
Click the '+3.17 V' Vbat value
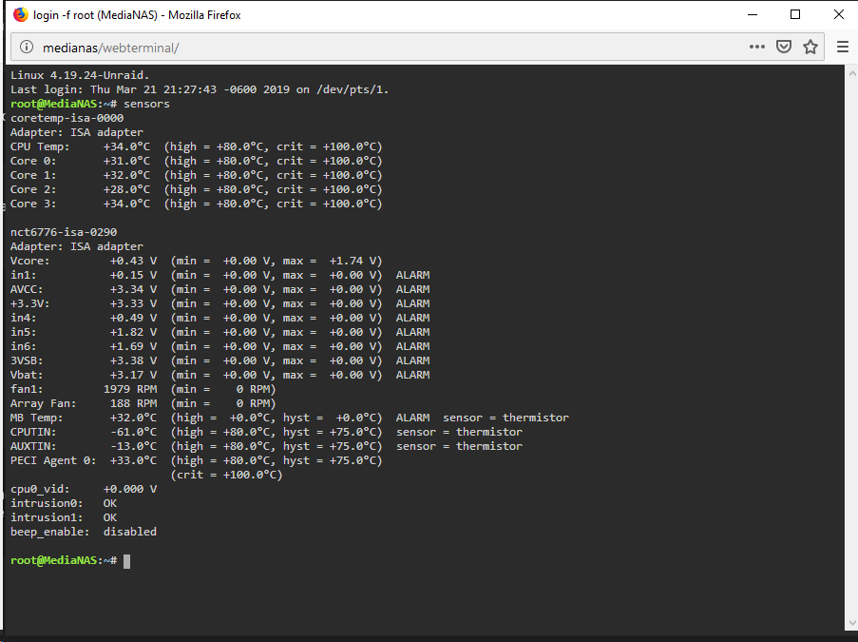[134, 375]
